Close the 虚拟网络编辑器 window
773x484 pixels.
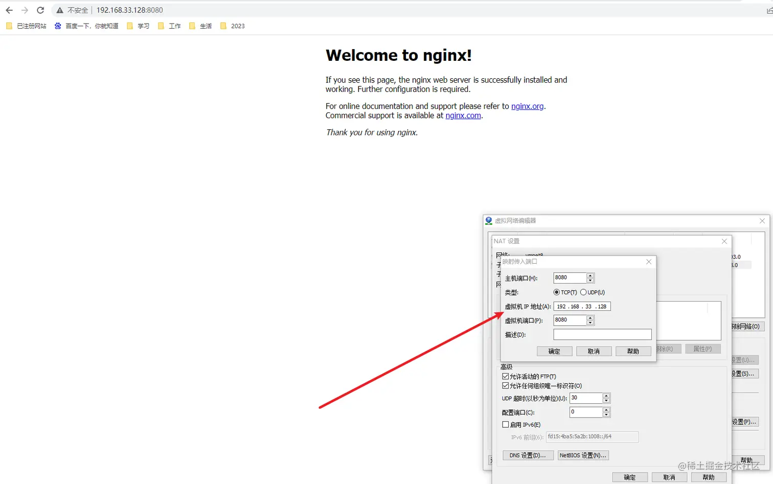[762, 221]
